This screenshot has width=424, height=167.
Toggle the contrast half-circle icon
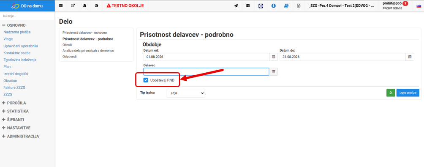pos(97,5)
